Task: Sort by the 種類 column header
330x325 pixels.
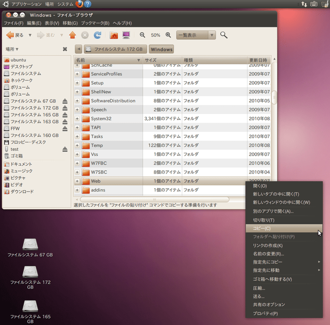Action: tap(214, 60)
